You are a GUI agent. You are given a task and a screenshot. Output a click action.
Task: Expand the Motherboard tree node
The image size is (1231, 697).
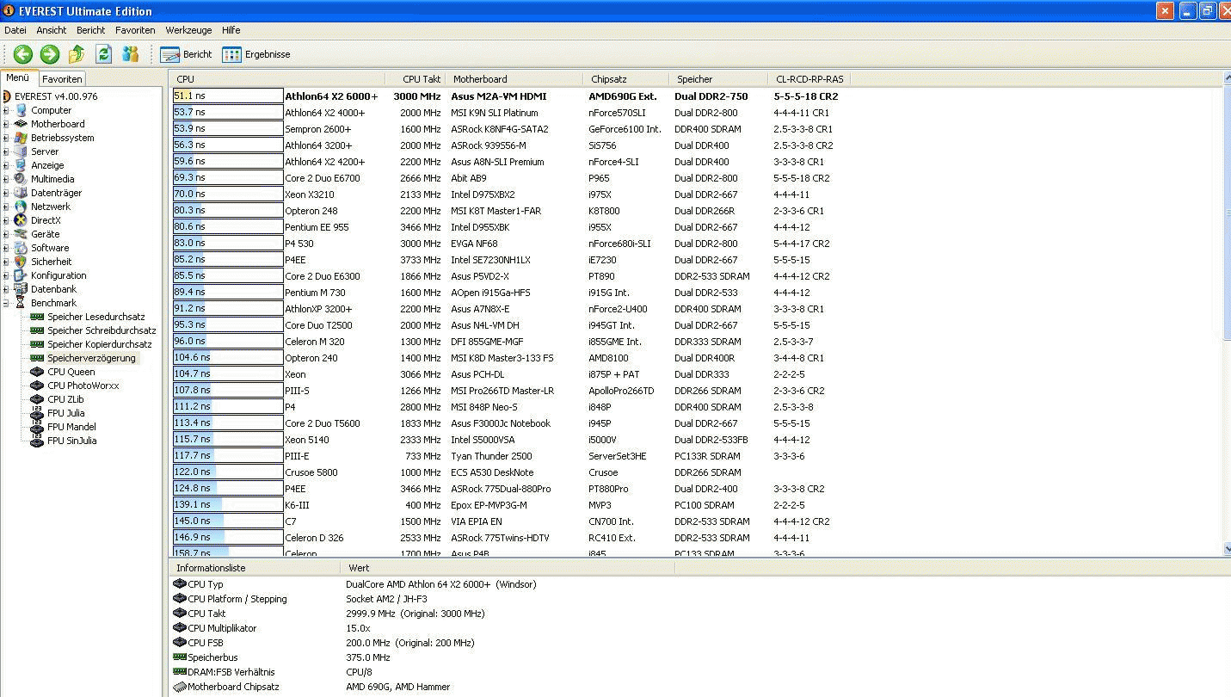pos(6,124)
